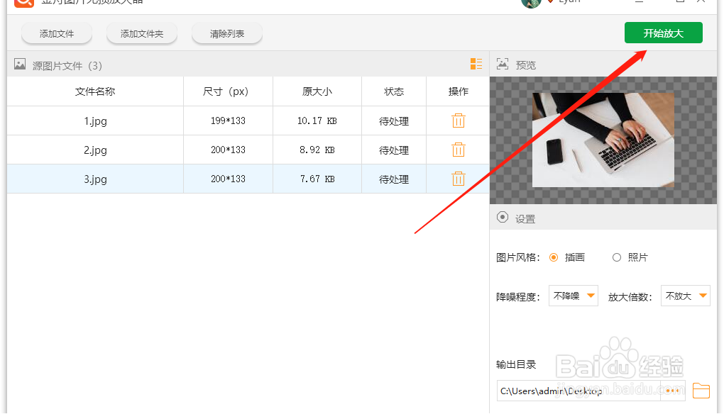The image size is (724, 414).
Task: Delete 3.jpg using its trash icon
Action: 458,179
